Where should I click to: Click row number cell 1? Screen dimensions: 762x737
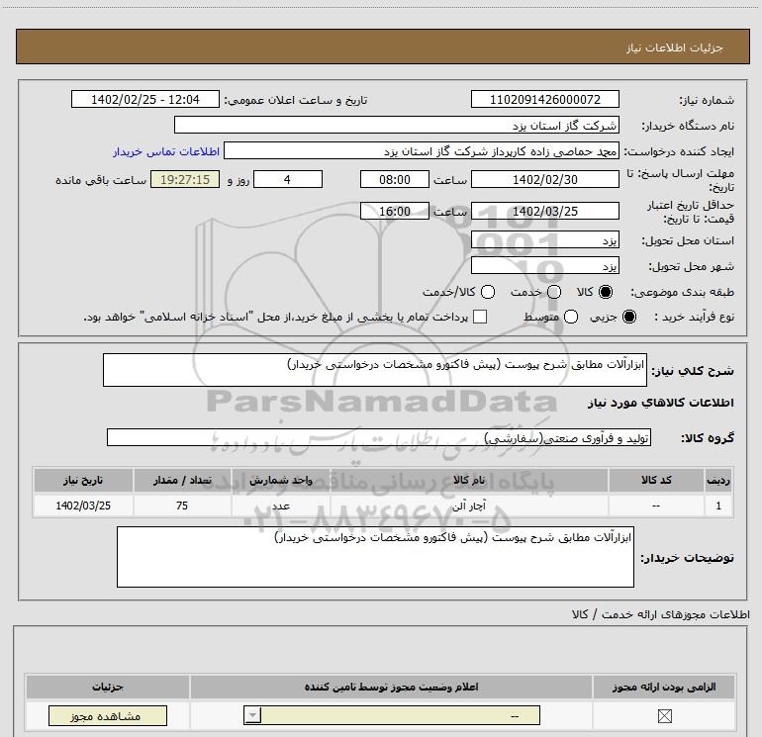point(717,506)
